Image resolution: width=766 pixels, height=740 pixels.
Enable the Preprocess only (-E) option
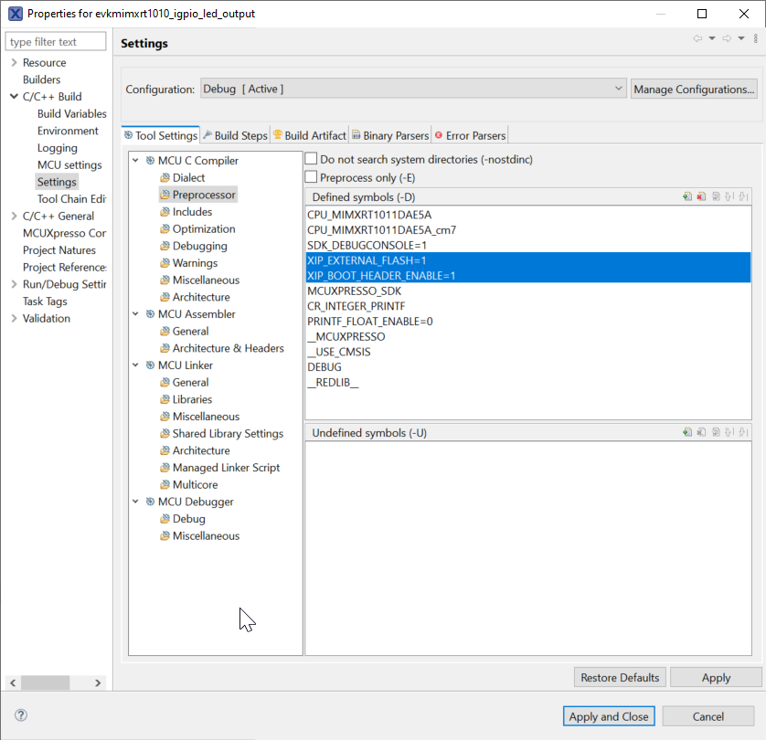pyautogui.click(x=311, y=177)
